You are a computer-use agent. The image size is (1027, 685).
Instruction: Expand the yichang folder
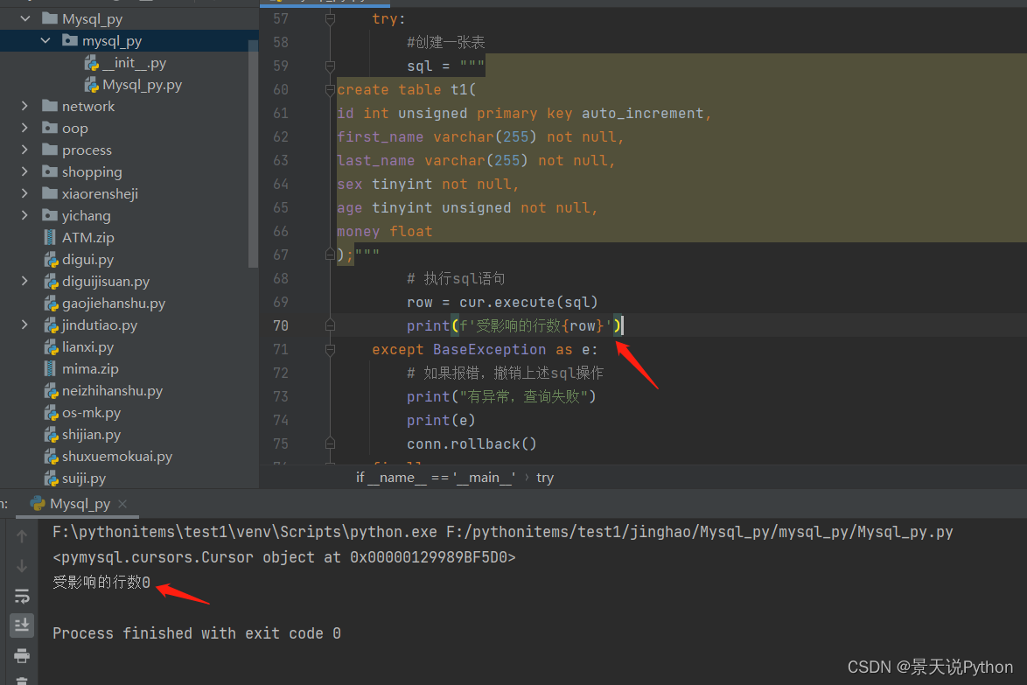click(24, 215)
